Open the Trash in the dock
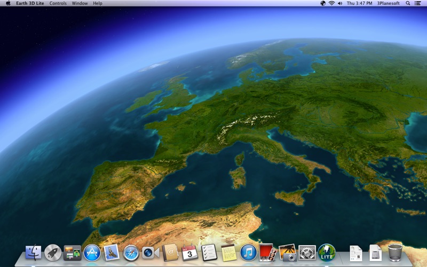Viewport: 427px width, 267px height. click(x=394, y=253)
